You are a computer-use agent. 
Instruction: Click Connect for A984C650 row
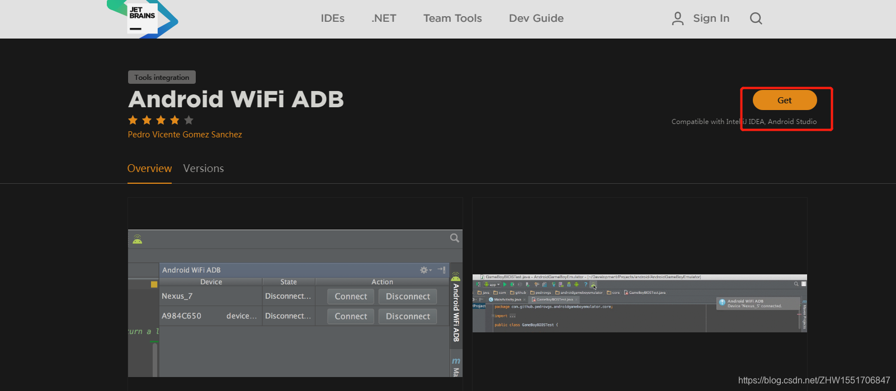tap(351, 316)
